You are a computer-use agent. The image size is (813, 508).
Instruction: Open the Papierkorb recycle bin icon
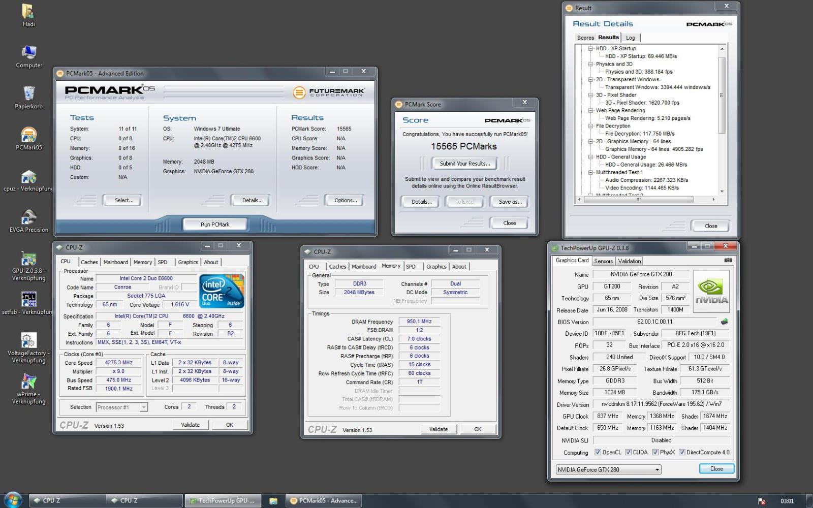click(29, 98)
